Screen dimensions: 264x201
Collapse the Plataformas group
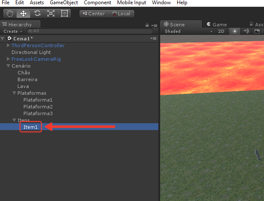tap(14, 93)
